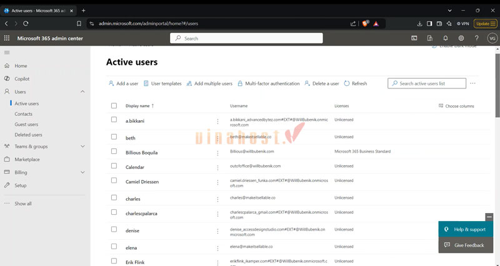
Task: Select the charlescpalarca checkbox
Action: tap(114, 212)
